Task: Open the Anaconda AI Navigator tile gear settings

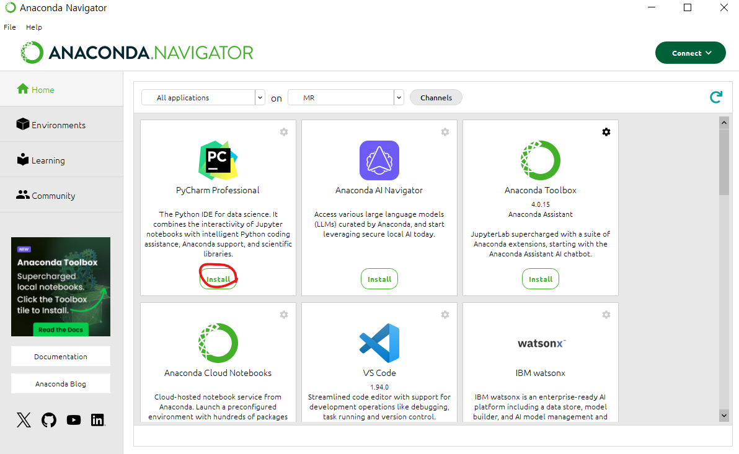Action: (x=445, y=132)
